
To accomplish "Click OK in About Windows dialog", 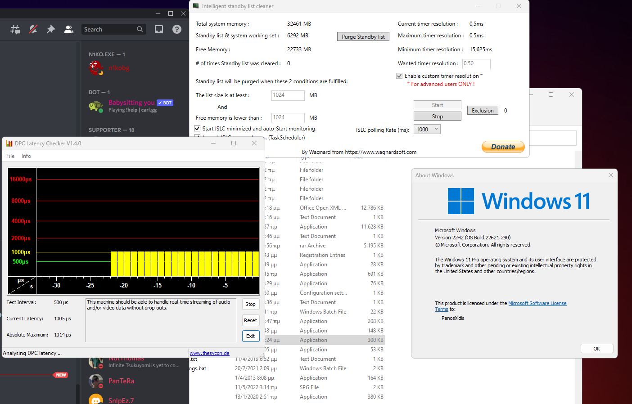I will click(x=597, y=349).
